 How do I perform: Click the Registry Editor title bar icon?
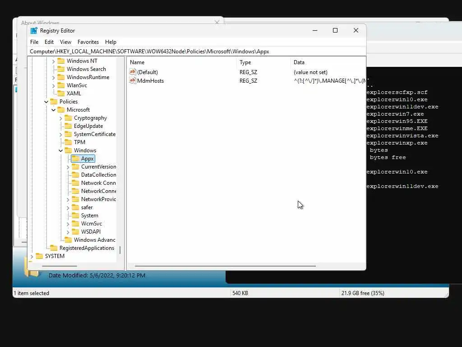tap(34, 31)
